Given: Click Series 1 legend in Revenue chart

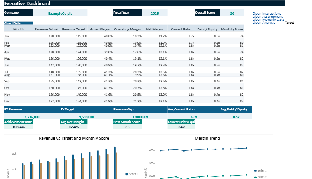Looking at the screenshot, I should (x=133, y=174).
